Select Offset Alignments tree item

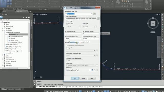click(x=12, y=45)
